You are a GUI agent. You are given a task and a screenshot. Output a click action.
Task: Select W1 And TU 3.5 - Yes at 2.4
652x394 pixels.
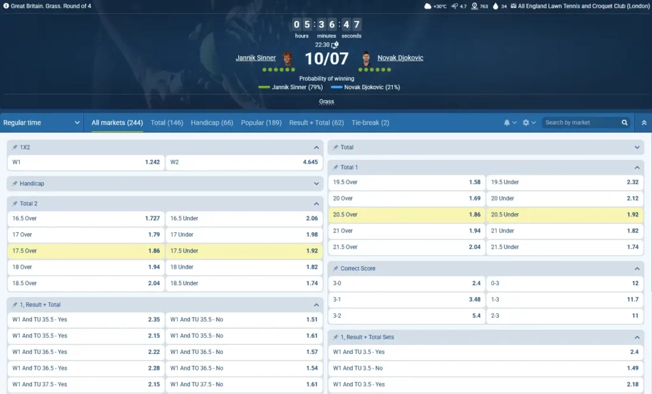click(486, 351)
